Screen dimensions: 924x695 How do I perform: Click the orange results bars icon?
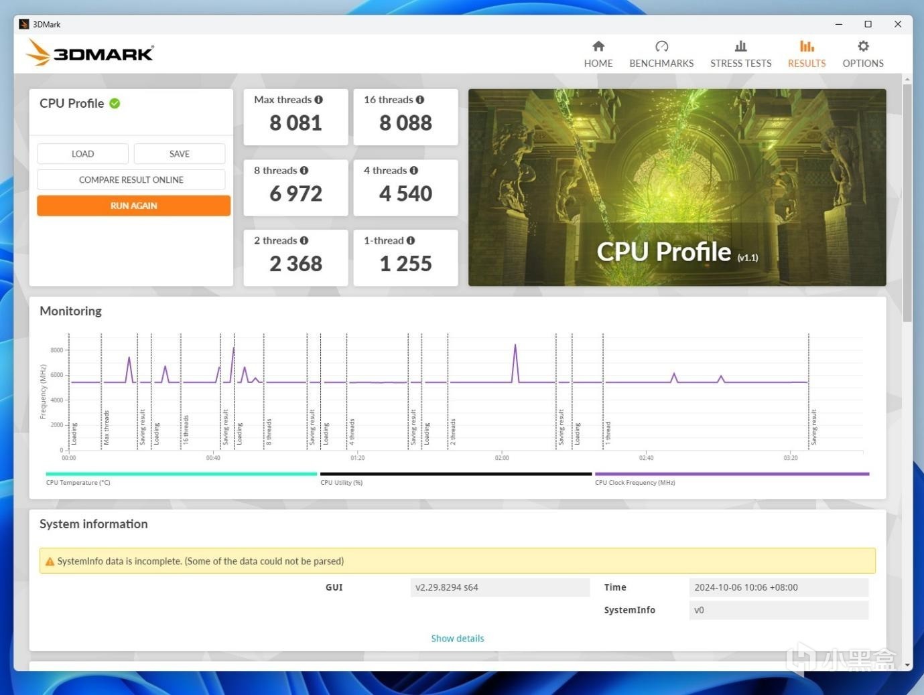(807, 46)
